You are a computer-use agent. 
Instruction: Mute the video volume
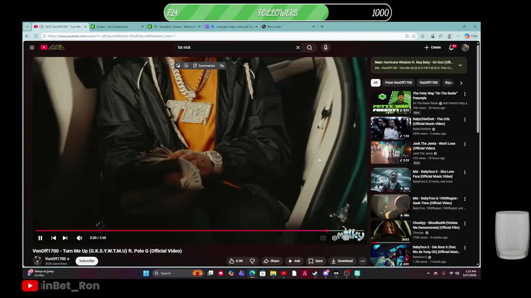click(79, 238)
